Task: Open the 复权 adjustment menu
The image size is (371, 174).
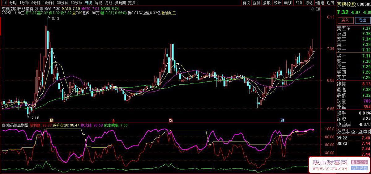Action: pyautogui.click(x=246, y=3)
